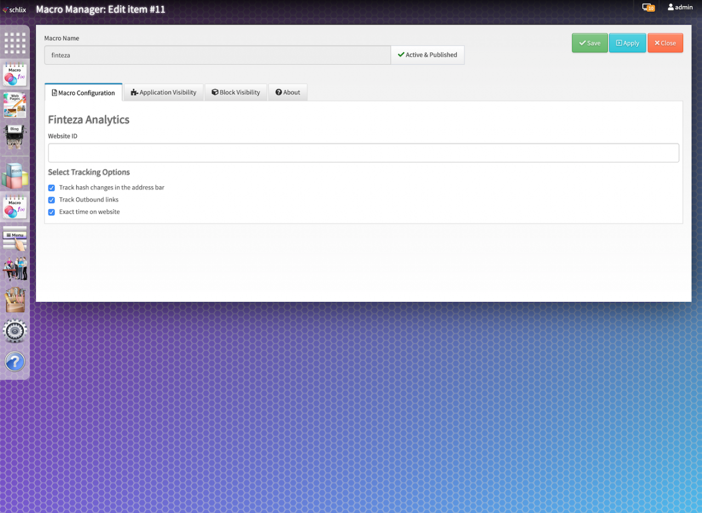702x513 pixels.
Task: Open the gear settings icon
Action: coord(15,331)
